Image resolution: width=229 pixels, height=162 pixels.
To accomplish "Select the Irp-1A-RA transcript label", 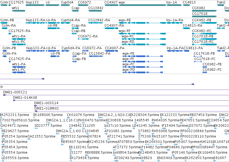I will 175,20.
